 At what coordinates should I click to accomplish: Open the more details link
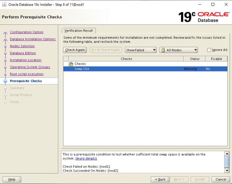click(x=86, y=159)
